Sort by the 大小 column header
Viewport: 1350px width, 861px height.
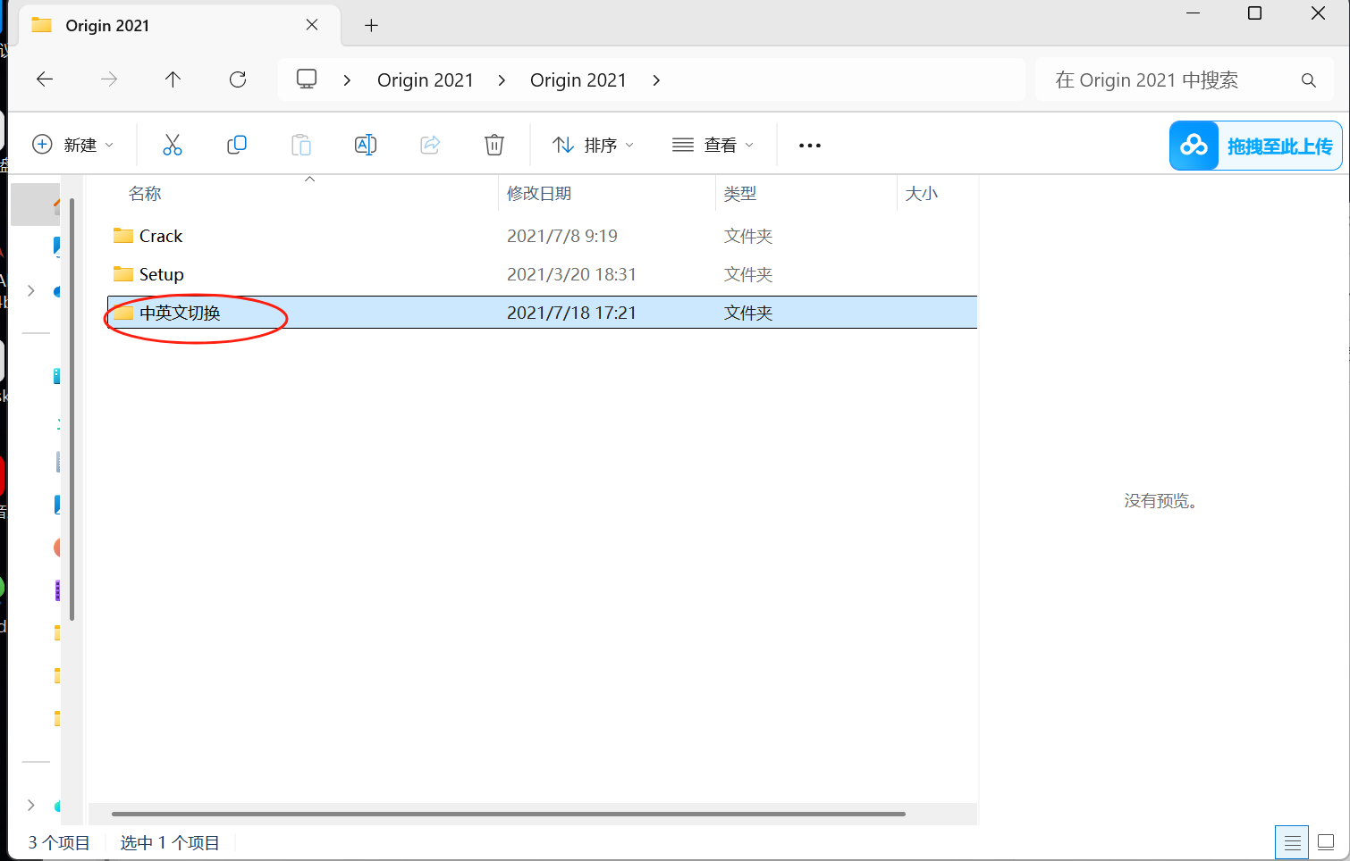click(922, 194)
